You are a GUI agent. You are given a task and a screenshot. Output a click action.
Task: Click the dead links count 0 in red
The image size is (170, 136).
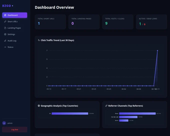pos(145,24)
